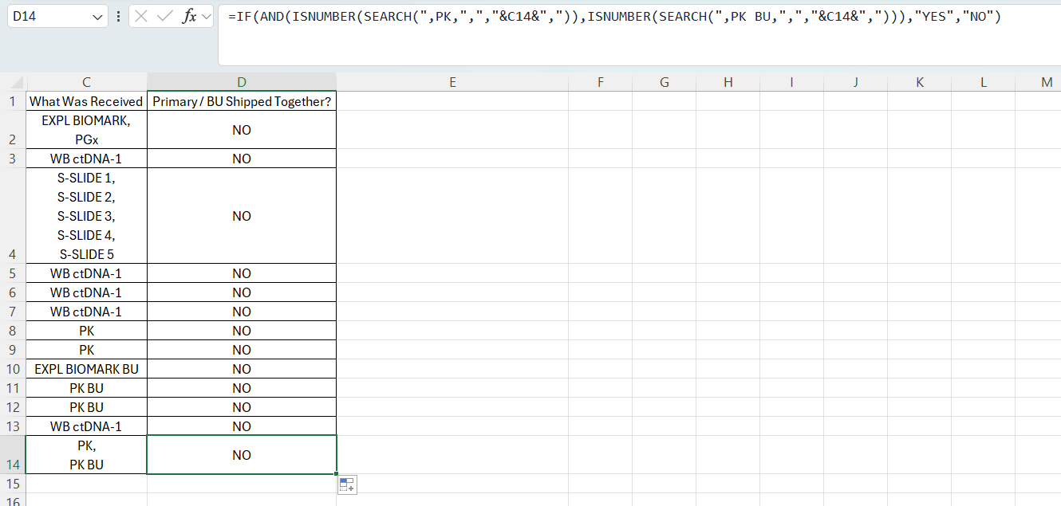Viewport: 1061px width, 506px height.
Task: Click the three-dot formula bar handle
Action: pyautogui.click(x=118, y=17)
